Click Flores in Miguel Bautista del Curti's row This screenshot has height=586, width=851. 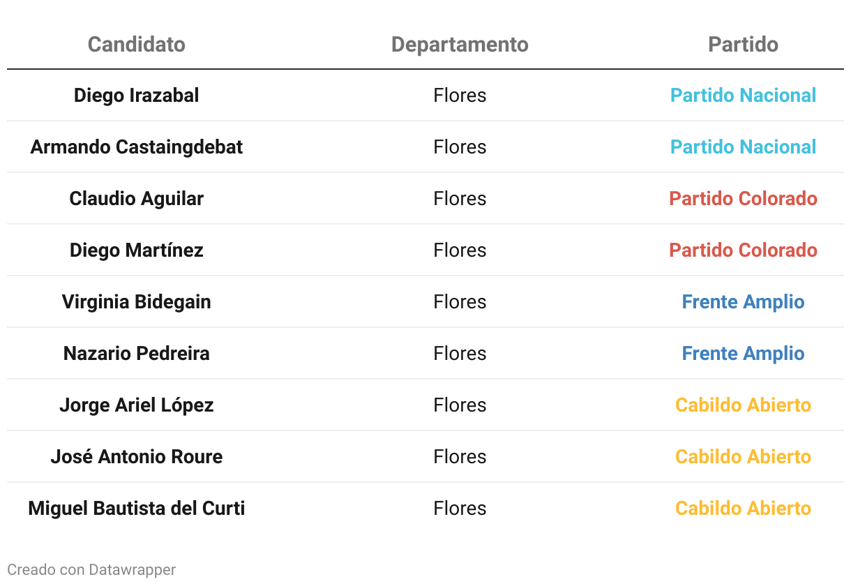click(460, 509)
